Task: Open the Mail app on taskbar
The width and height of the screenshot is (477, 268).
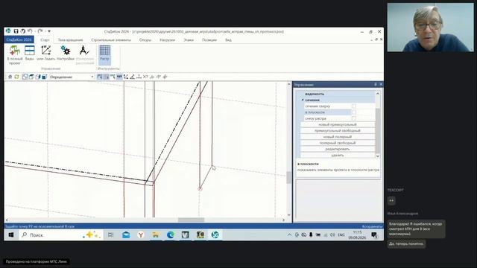Action: (126, 235)
